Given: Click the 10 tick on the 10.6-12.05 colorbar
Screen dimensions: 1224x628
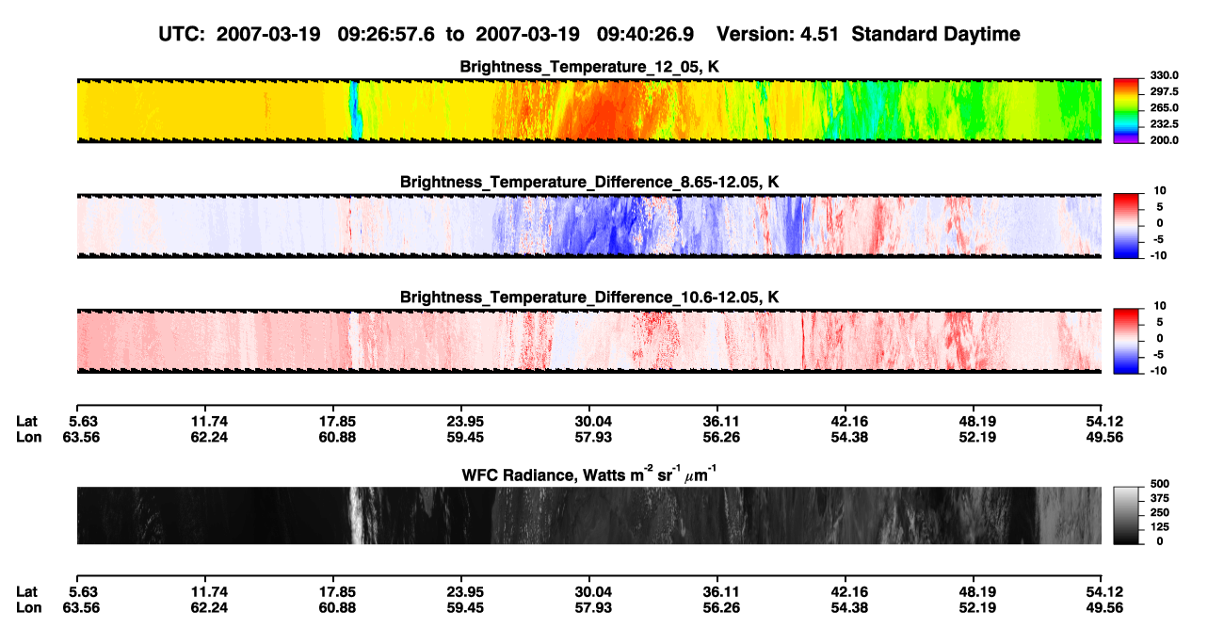Looking at the screenshot, I should (x=1160, y=305).
